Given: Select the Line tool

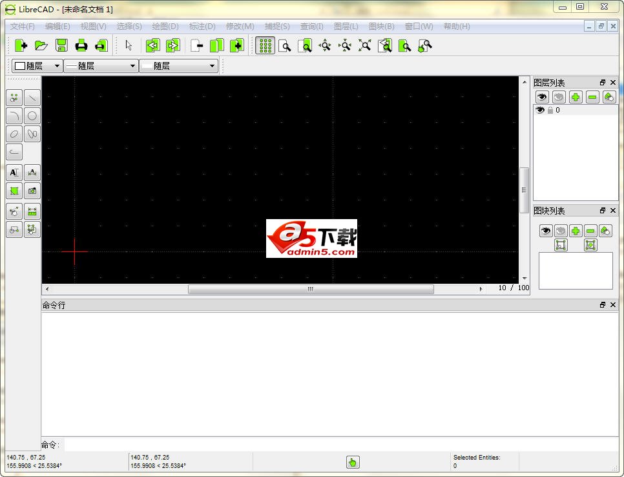Looking at the screenshot, I should tap(32, 97).
